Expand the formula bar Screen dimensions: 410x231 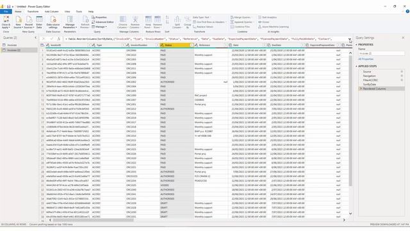(x=350, y=39)
